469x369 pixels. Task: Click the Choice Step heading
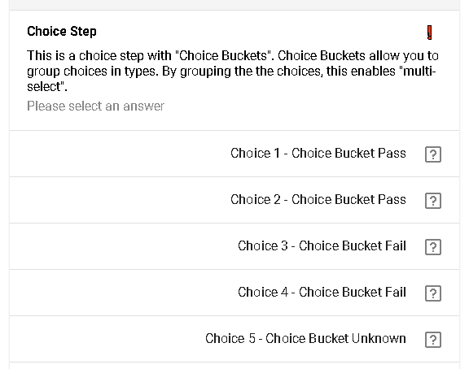[62, 32]
